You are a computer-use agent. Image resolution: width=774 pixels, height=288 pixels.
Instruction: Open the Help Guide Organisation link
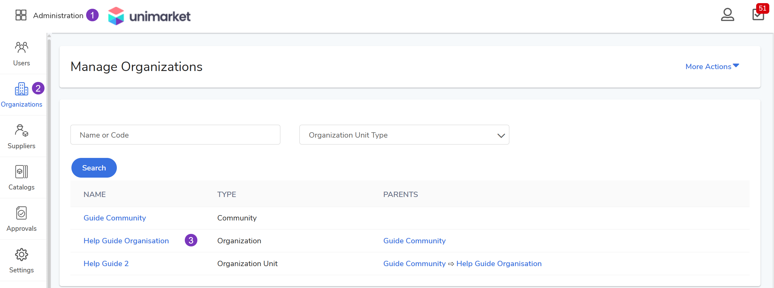[x=126, y=241]
